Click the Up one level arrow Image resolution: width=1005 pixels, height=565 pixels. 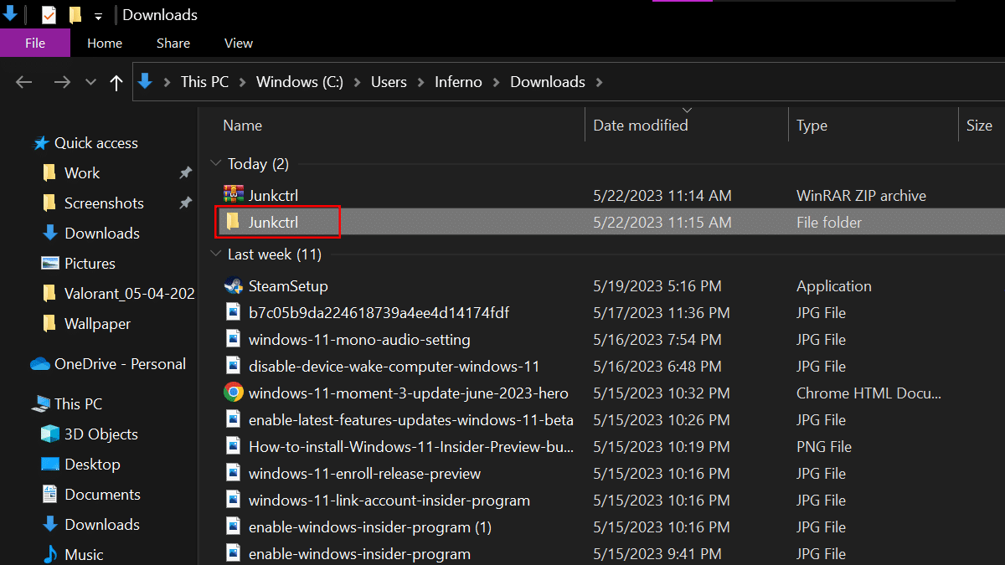click(x=116, y=82)
